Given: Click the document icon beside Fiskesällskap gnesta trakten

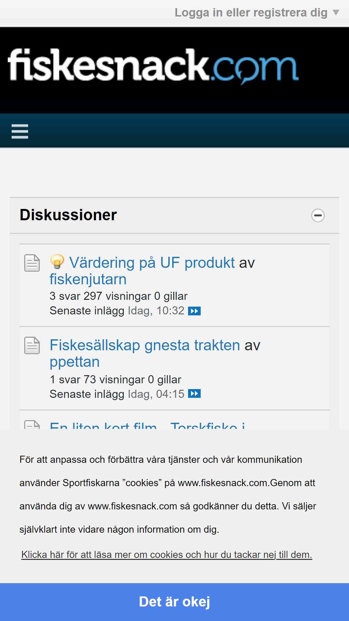Looking at the screenshot, I should click(32, 345).
